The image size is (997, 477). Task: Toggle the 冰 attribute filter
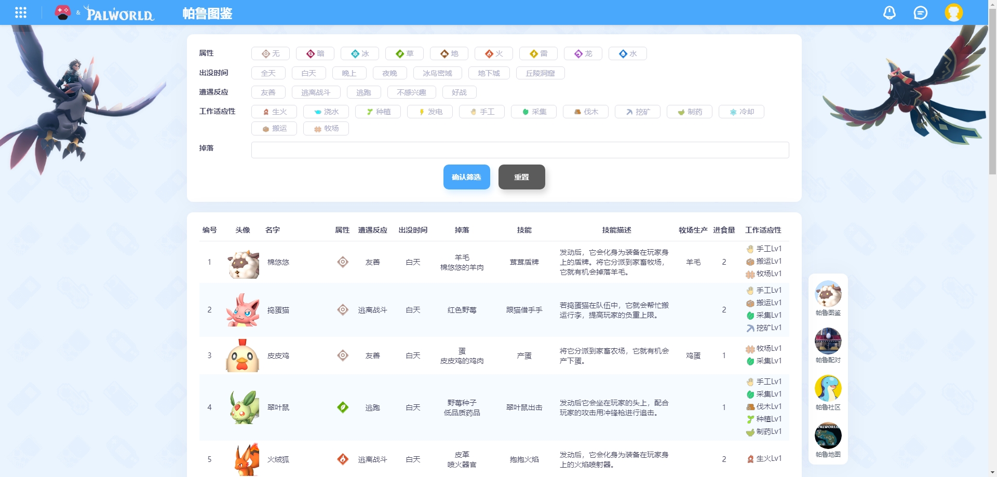(x=360, y=53)
